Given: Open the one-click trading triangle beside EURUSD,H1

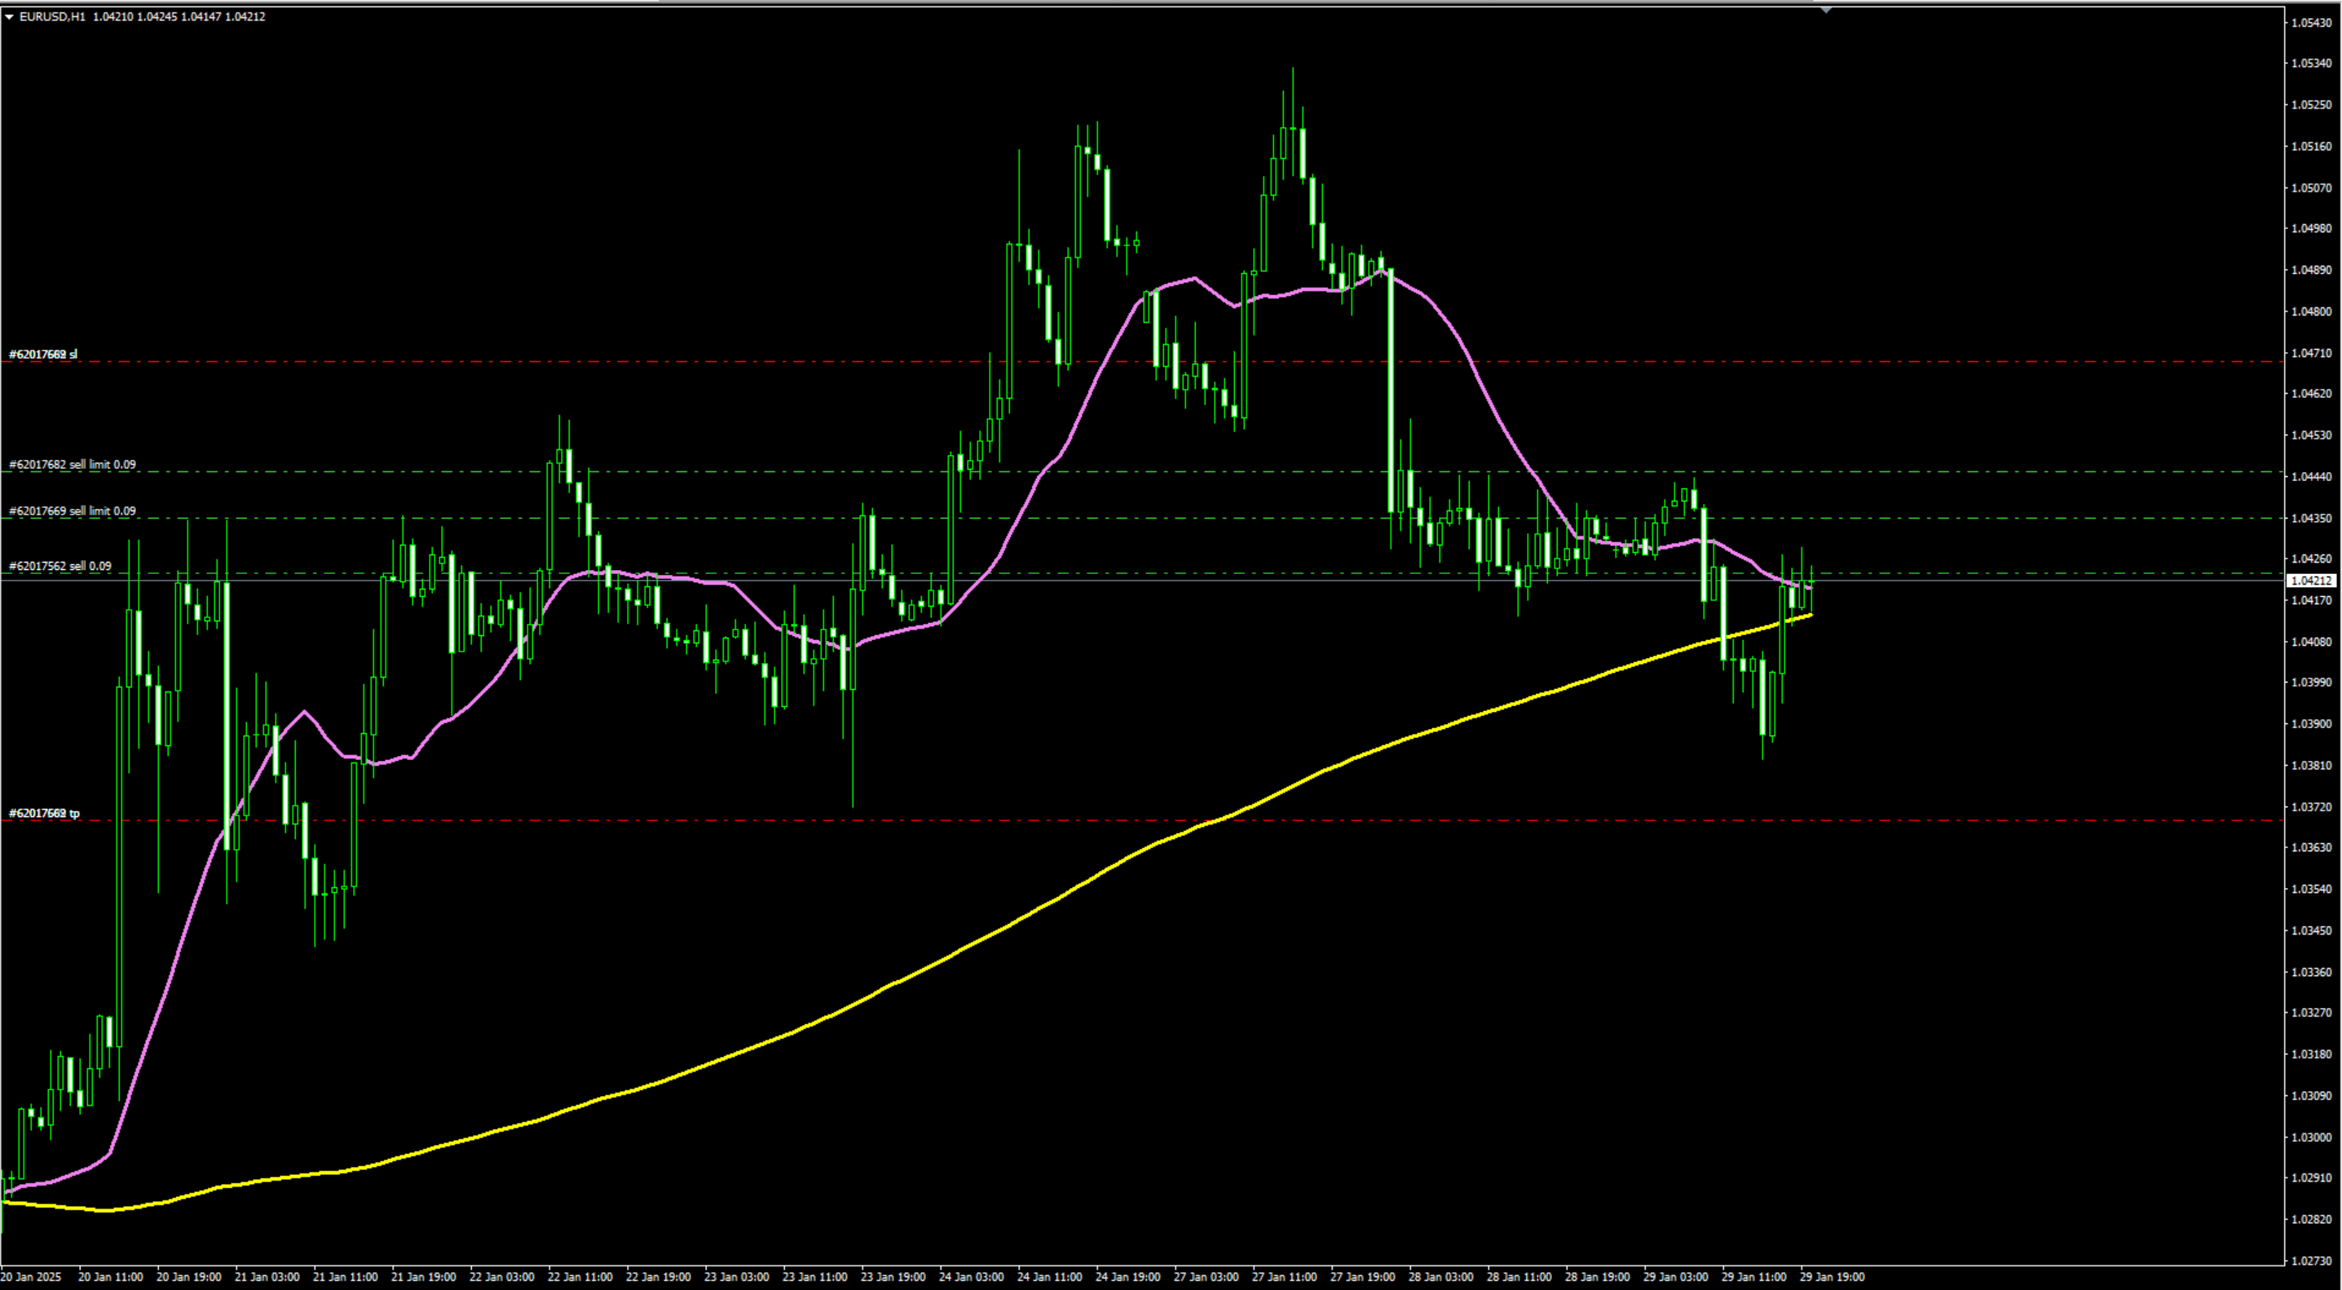Looking at the screenshot, I should point(9,17).
